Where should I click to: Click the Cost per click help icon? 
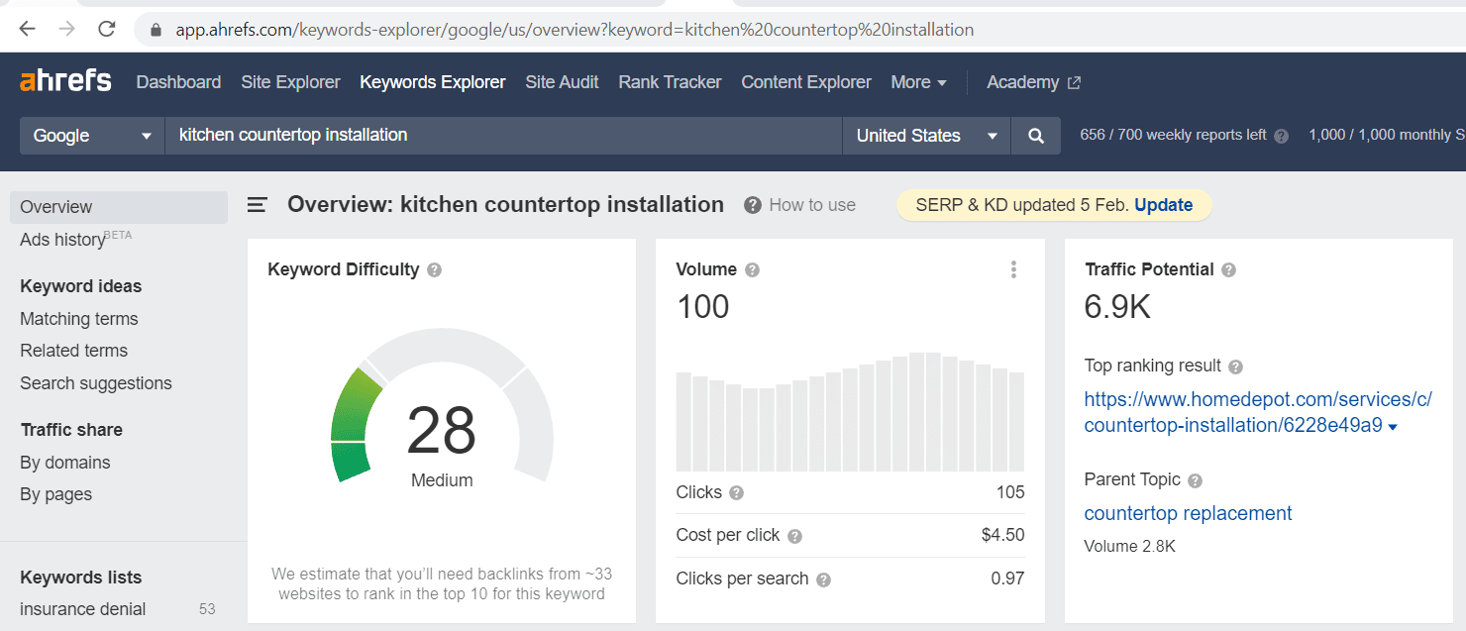tap(794, 536)
